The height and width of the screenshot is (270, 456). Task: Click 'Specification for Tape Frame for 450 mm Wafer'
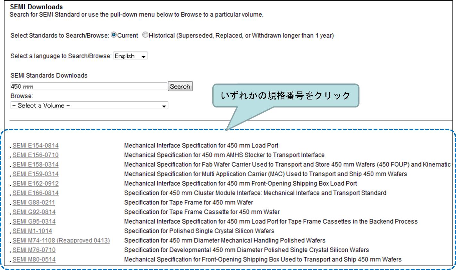pos(189,202)
